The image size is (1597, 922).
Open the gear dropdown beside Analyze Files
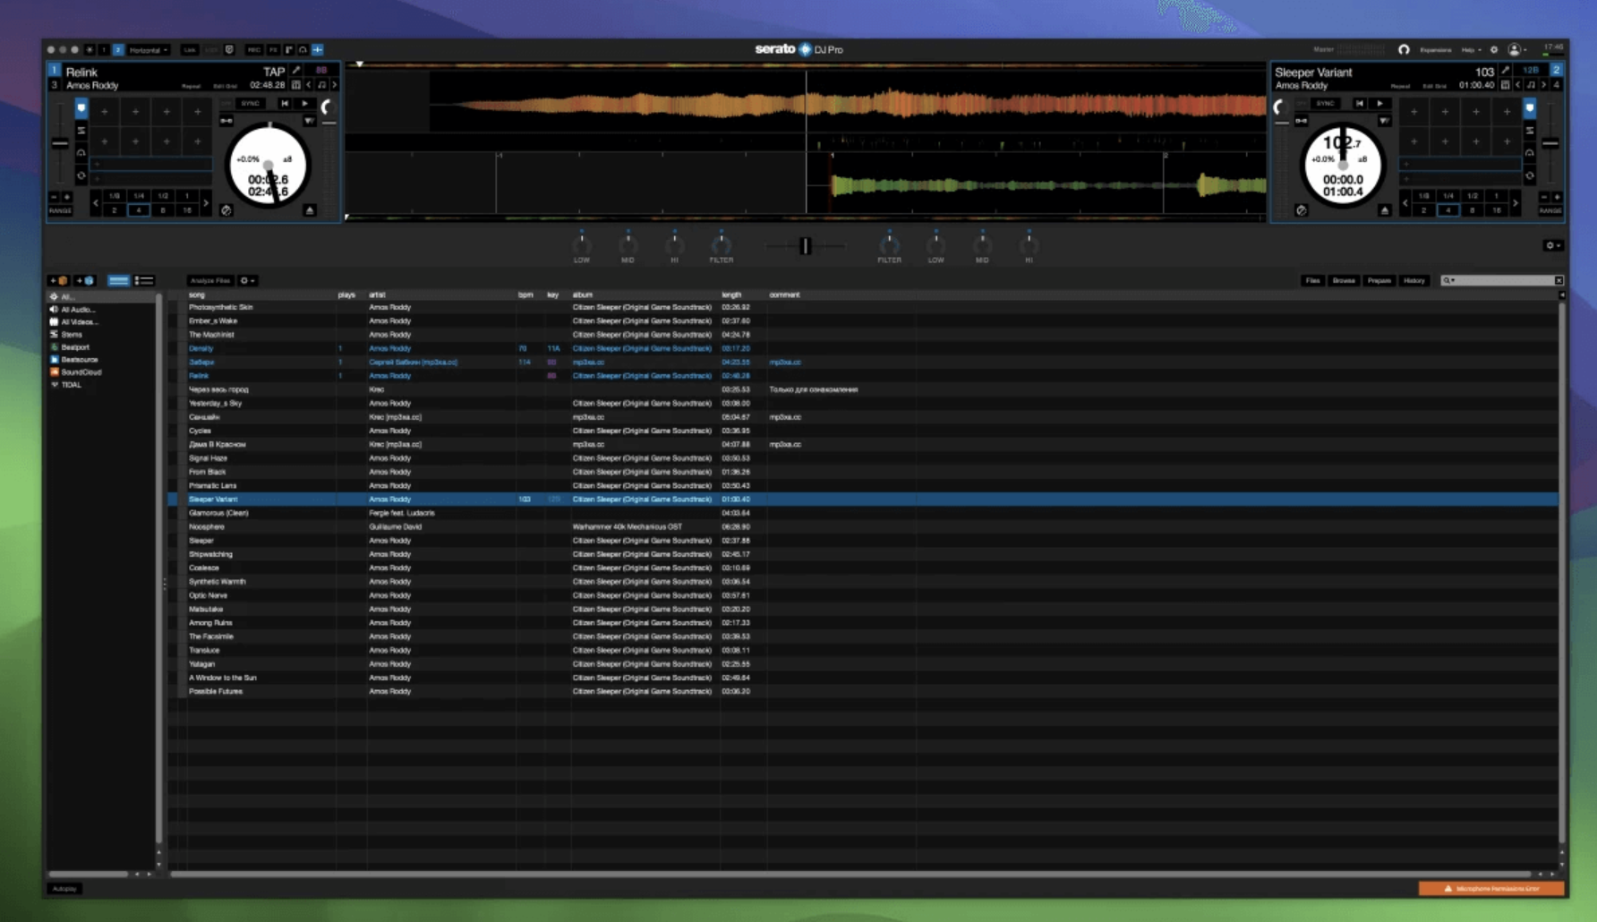tap(247, 280)
